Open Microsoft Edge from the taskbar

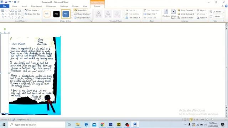[x=86, y=125]
